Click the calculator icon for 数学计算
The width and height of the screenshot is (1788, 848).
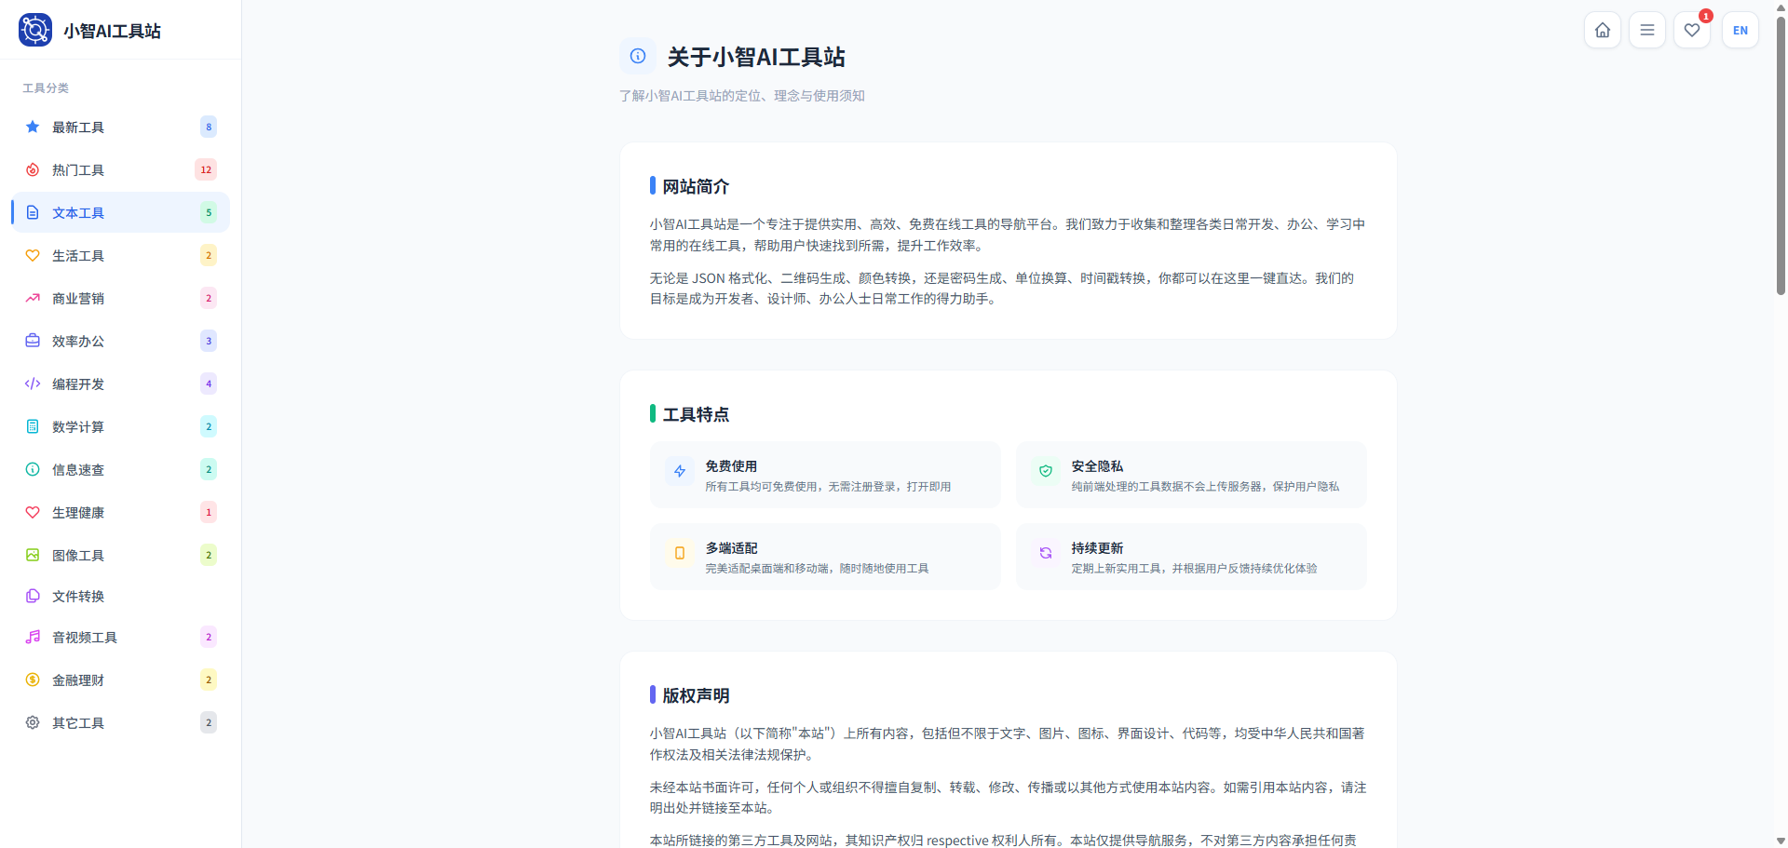(33, 426)
